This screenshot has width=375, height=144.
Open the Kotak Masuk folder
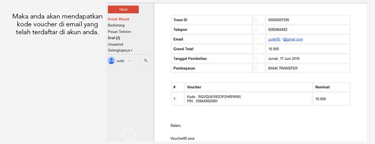pos(118,19)
